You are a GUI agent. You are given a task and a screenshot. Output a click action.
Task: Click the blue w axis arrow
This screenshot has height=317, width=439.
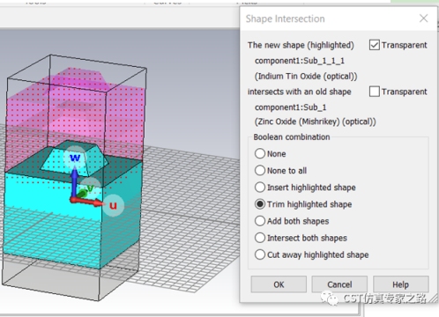click(x=75, y=181)
